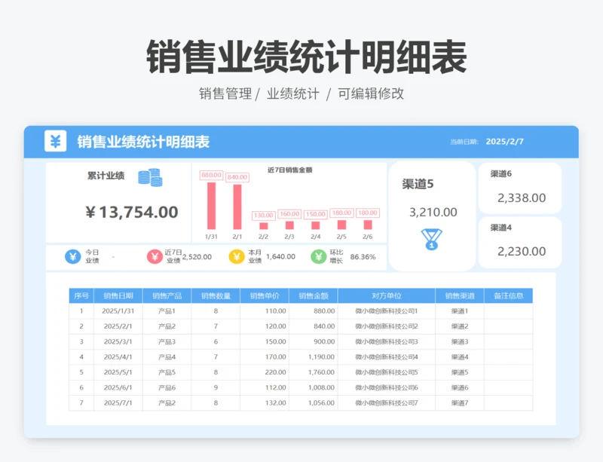Click the unit price cell 112.00
603x462 pixels.
point(265,387)
